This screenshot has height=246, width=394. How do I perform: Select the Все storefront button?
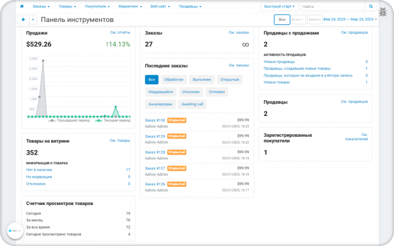[282, 20]
